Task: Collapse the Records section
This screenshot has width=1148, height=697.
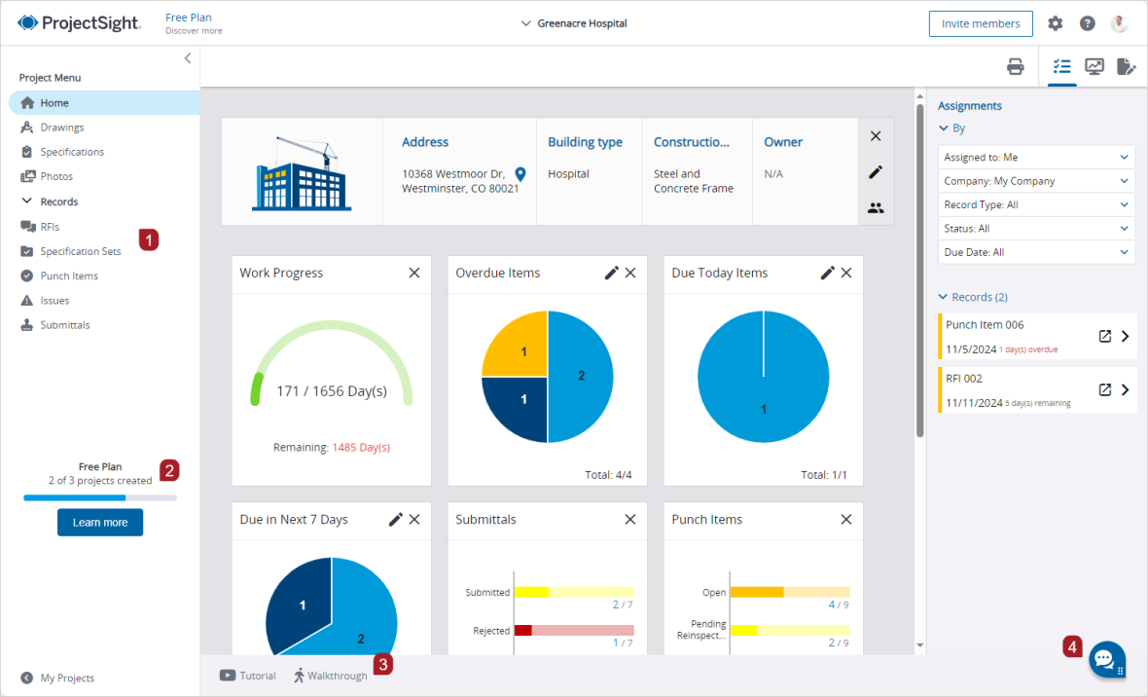Action: (27, 201)
